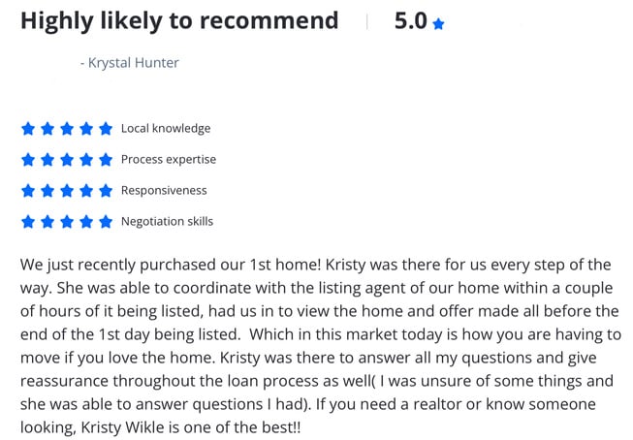
Task: Click the reviewer name Krystal Hunter
Action: 133,63
